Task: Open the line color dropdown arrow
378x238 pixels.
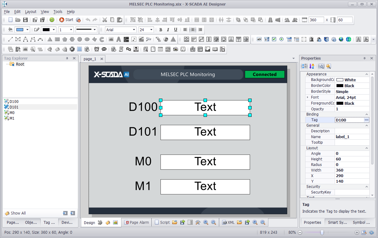Action: coord(54,30)
